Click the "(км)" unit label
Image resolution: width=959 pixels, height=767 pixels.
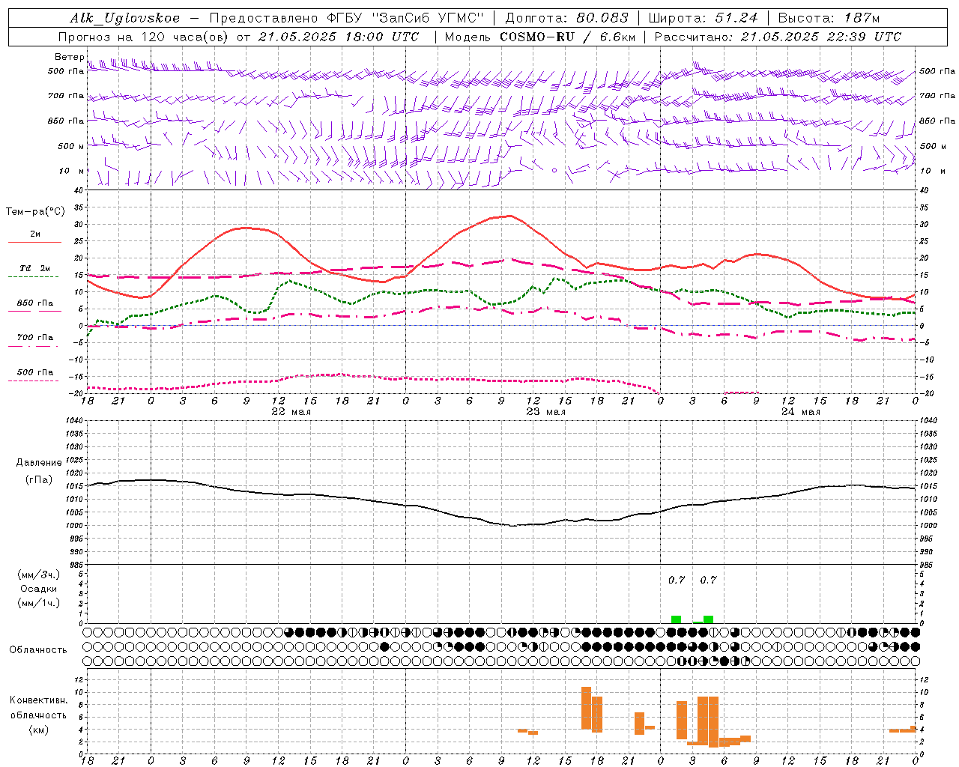pos(39,730)
